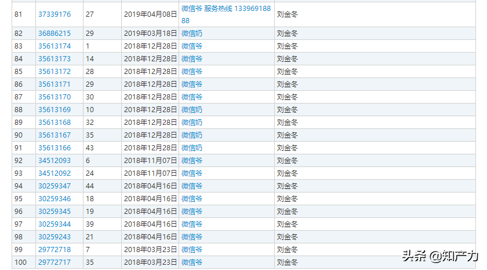487x270 pixels.
Task: Open trademark name 微信爷 in row 97
Action: (192, 224)
